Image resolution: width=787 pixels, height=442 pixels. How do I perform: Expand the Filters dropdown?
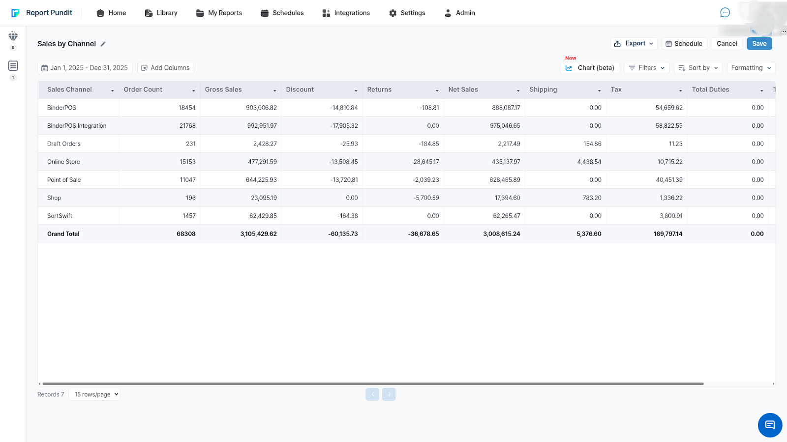[x=646, y=68]
